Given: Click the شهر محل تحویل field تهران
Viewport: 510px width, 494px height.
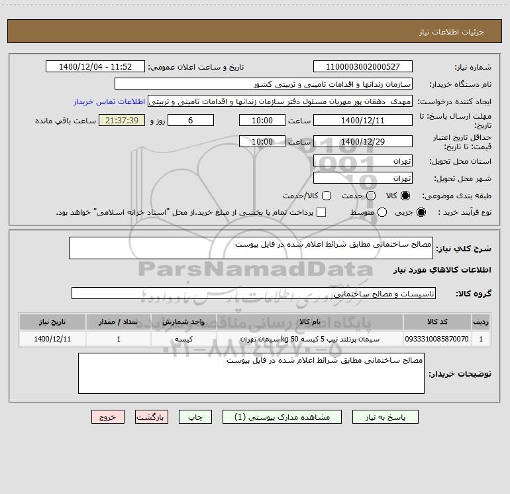Looking at the screenshot, I should tap(363, 178).
